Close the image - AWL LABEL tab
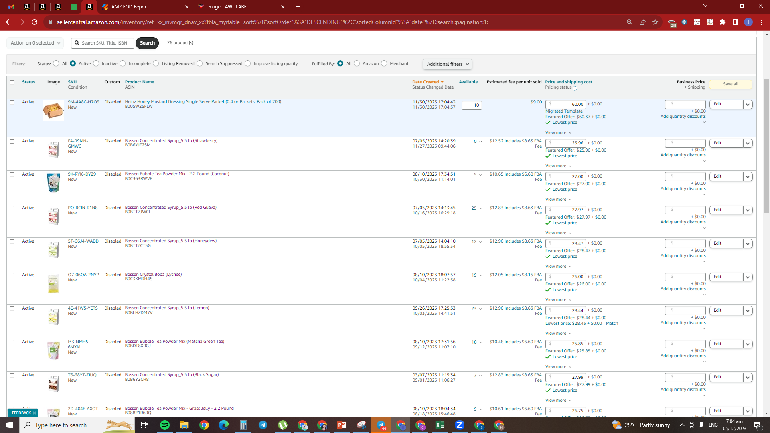This screenshot has height=433, width=770. (x=283, y=7)
